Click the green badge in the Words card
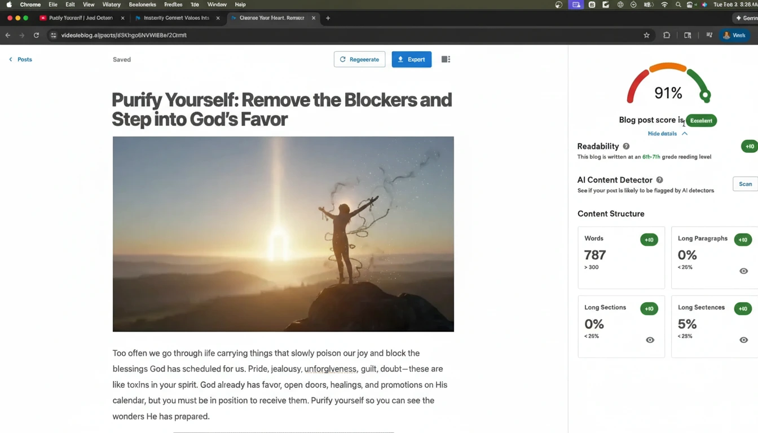Screen dimensions: 758x433 pos(649,240)
